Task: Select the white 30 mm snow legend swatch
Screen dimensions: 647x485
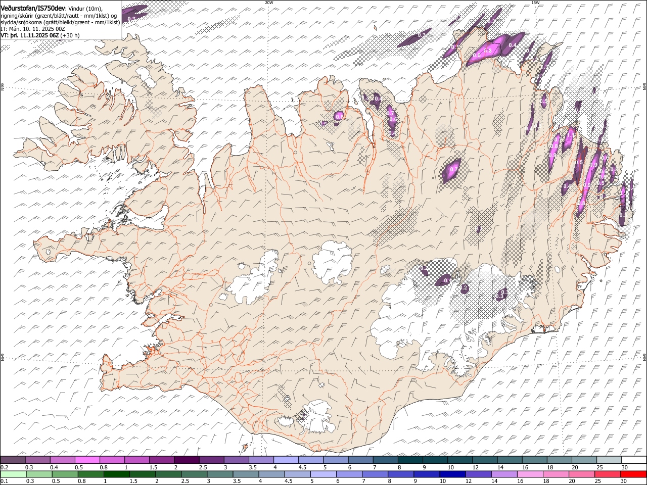Action: (x=634, y=460)
